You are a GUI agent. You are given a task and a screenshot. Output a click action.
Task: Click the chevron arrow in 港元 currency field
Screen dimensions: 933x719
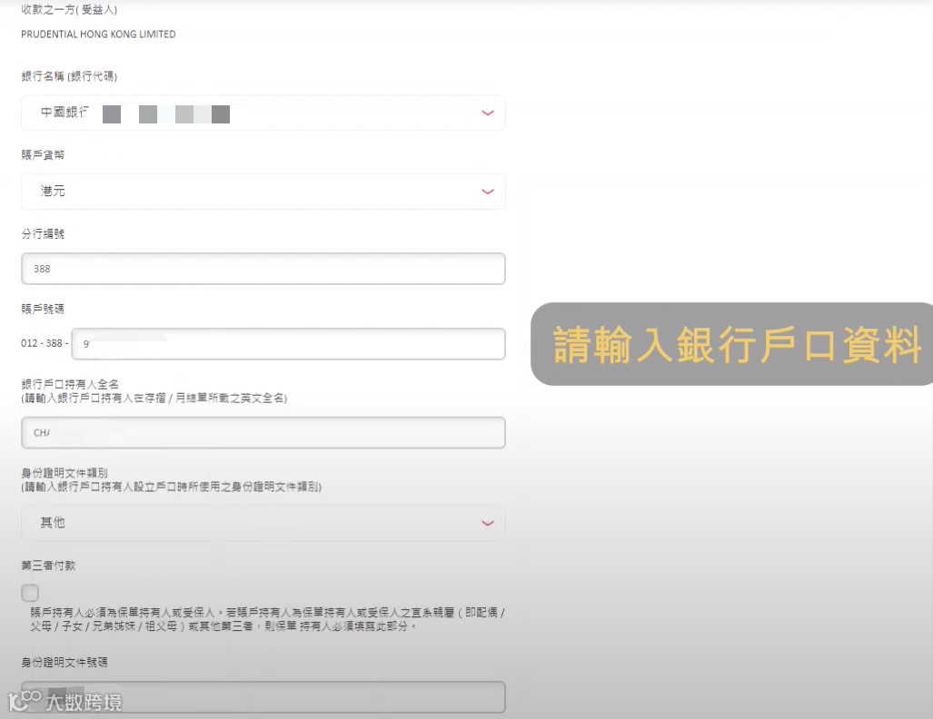click(x=487, y=192)
